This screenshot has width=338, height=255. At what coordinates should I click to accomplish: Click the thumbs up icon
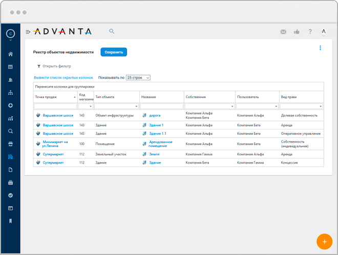pos(297,32)
